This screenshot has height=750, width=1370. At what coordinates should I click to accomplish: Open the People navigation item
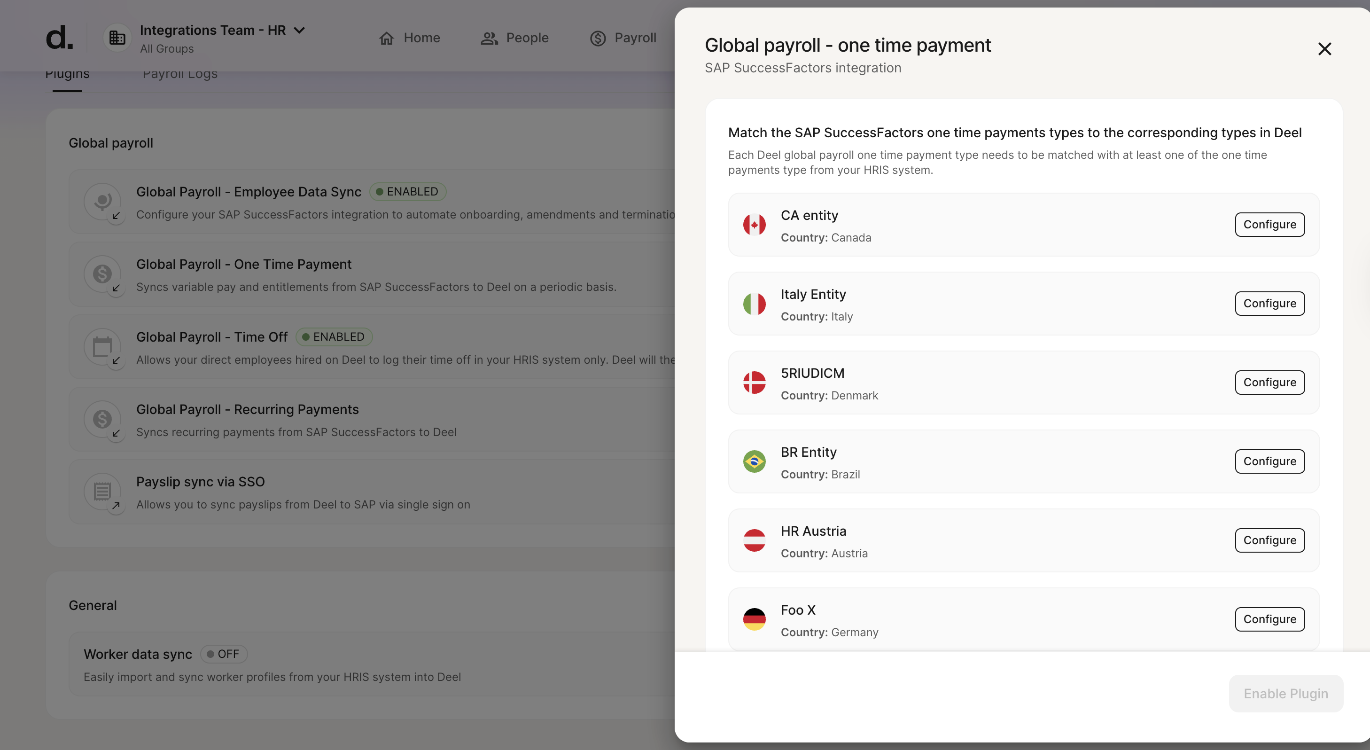[514, 38]
